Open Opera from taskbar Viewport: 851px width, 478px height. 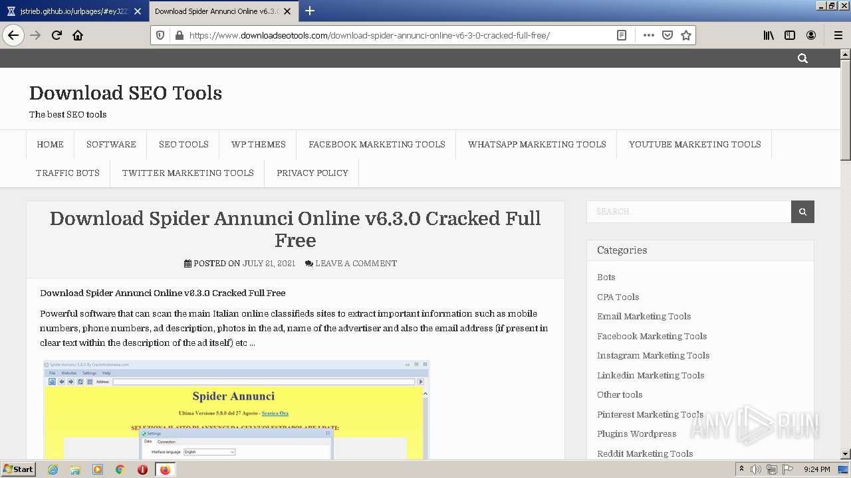point(142,469)
